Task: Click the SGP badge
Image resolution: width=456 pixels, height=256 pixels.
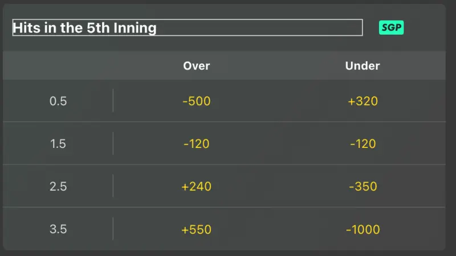Action: point(391,27)
